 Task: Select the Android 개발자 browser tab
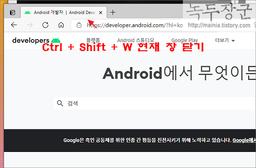tap(64, 12)
